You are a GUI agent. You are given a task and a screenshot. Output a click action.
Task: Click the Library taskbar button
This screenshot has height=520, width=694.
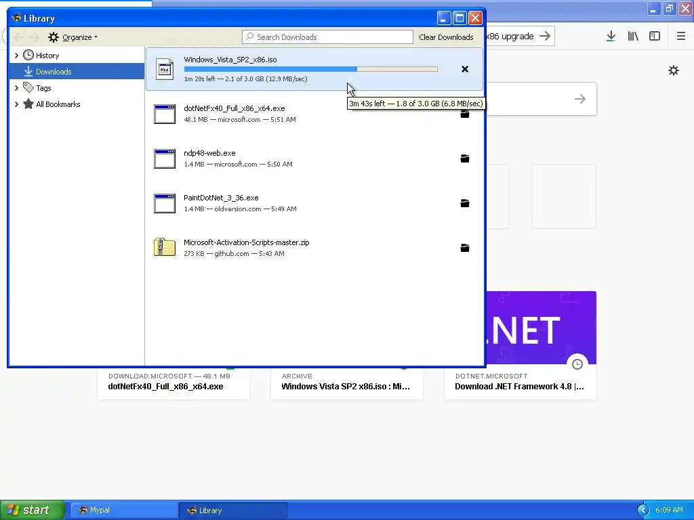pos(233,511)
